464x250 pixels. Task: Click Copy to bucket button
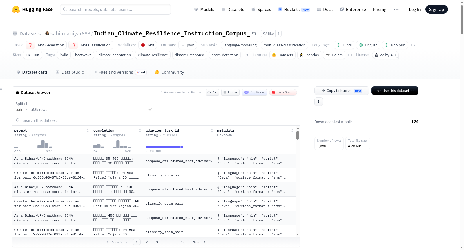click(342, 91)
